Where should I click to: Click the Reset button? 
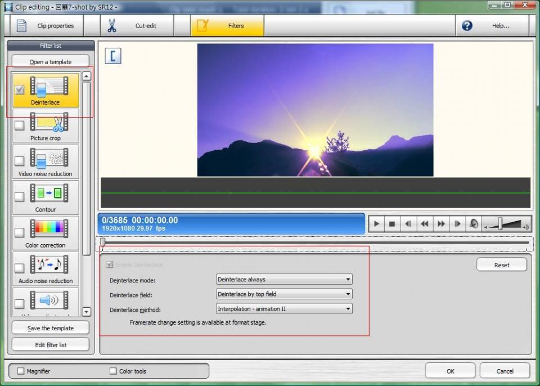(501, 265)
